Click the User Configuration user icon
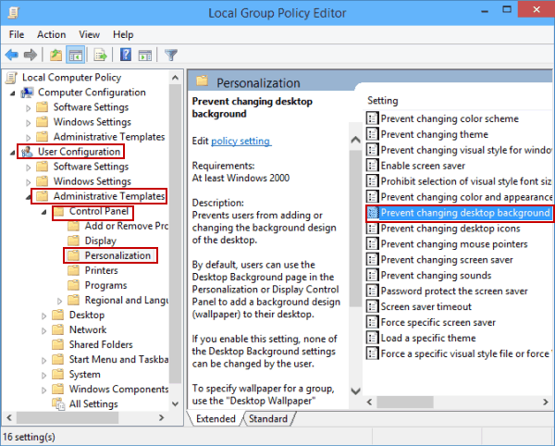 coord(27,152)
